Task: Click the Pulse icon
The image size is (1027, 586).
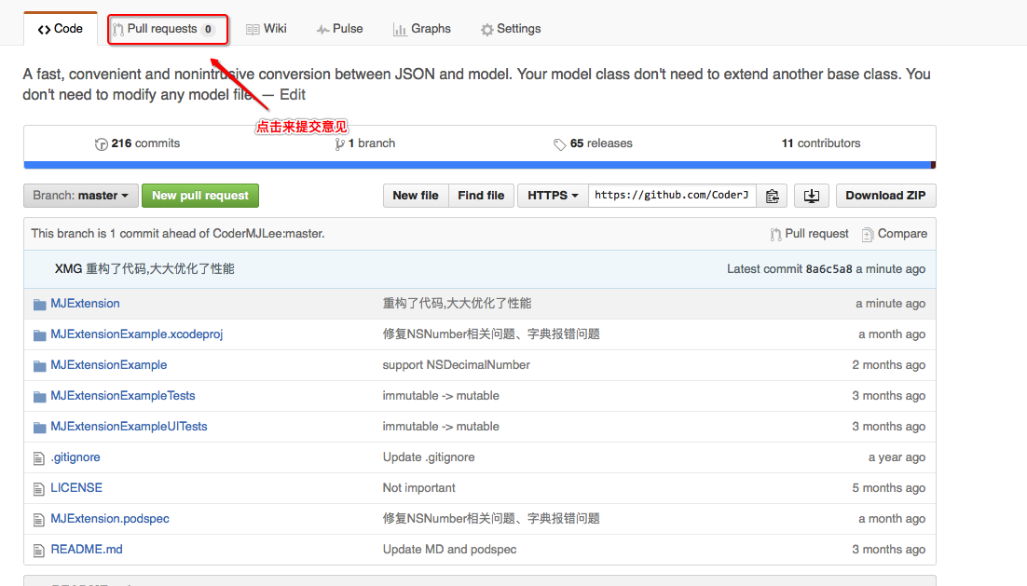Action: pos(322,30)
